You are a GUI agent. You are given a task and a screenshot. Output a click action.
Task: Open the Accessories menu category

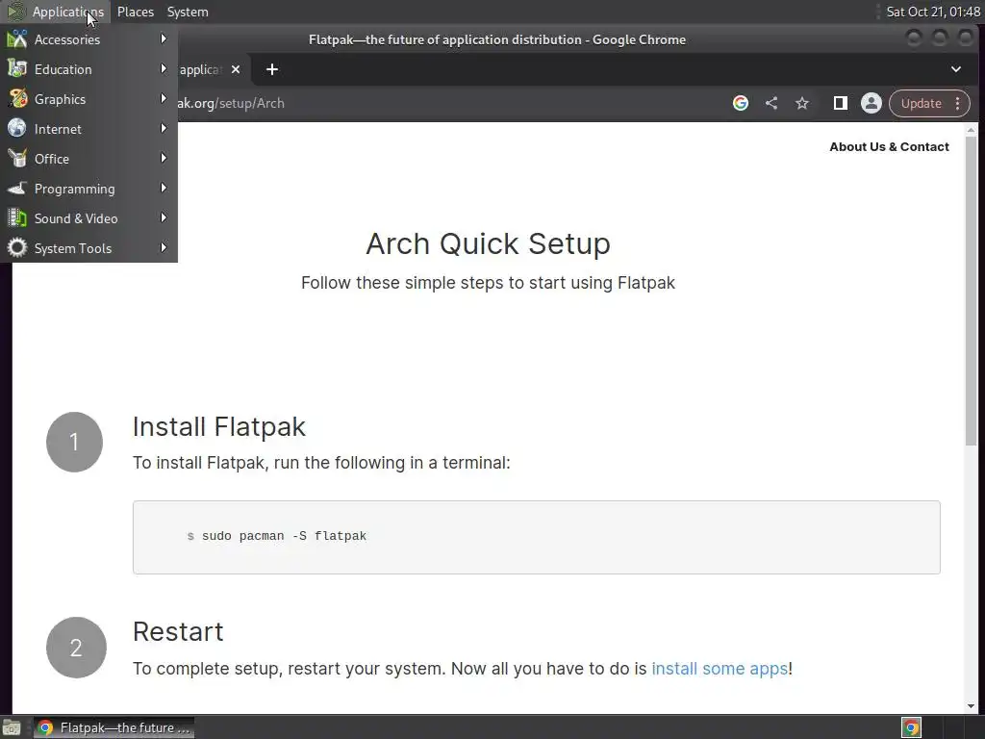(x=88, y=39)
